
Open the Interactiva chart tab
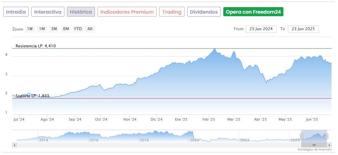click(48, 12)
